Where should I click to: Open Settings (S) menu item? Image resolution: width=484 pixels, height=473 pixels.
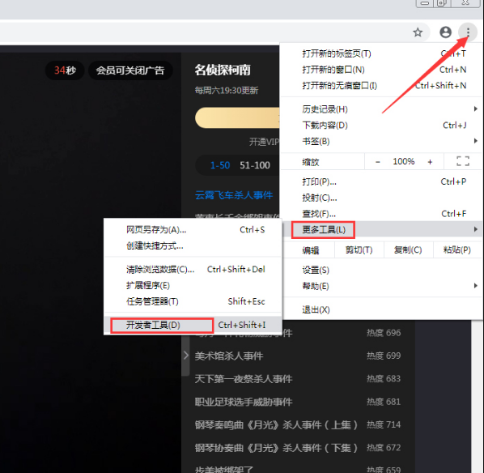click(x=381, y=270)
